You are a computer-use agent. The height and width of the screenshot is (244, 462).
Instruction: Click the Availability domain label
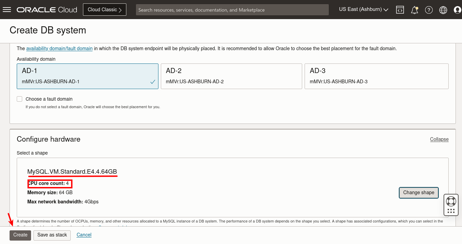[x=36, y=59]
